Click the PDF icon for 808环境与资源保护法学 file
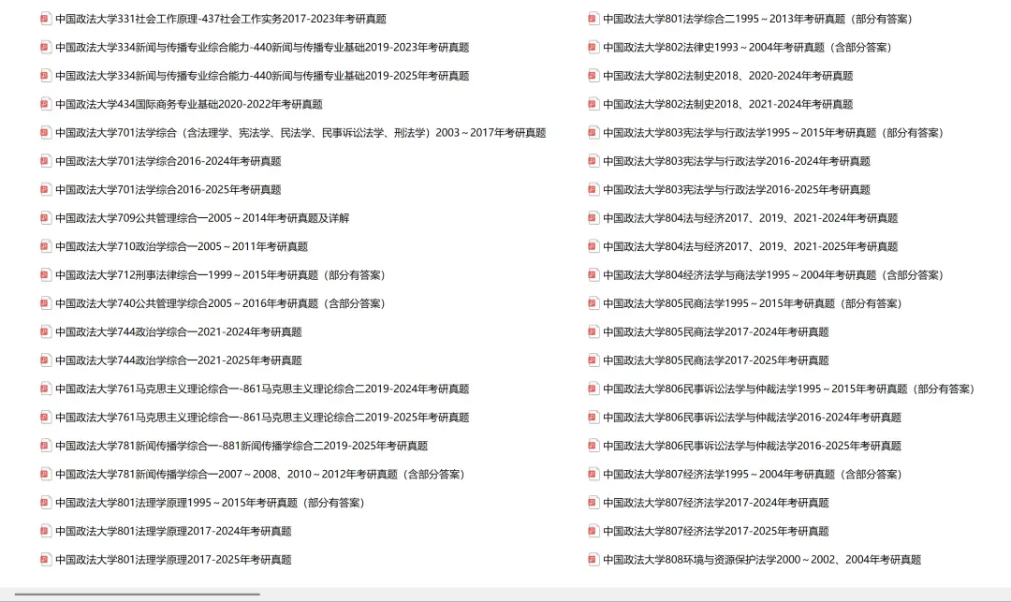 592,559
